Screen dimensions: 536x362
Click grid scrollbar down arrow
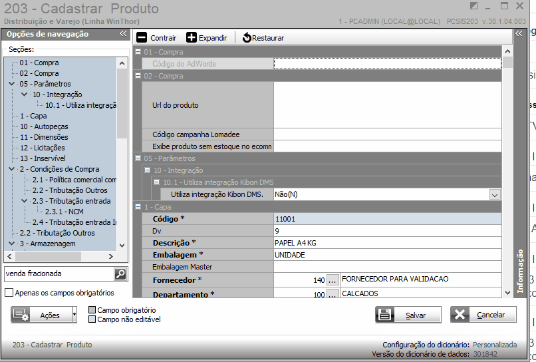click(x=507, y=293)
